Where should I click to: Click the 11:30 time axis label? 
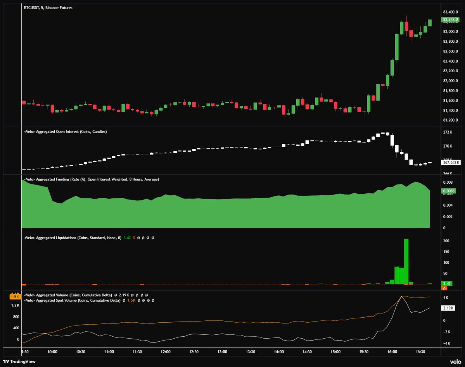click(x=137, y=352)
